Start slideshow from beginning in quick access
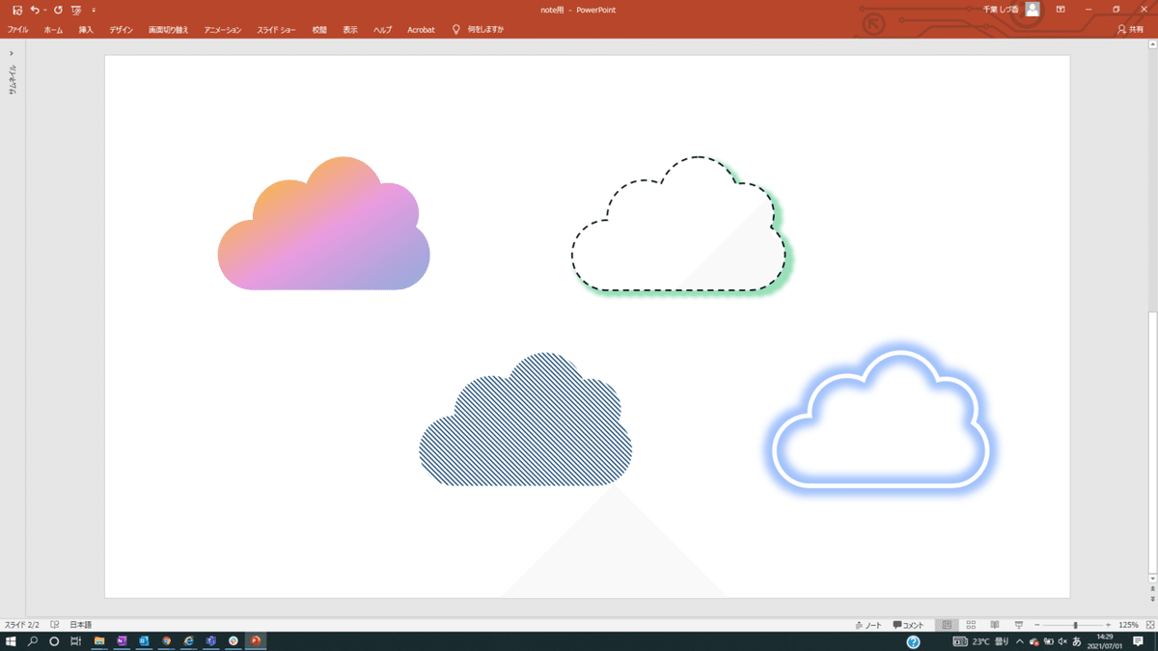Viewport: 1158px width, 651px height. [76, 10]
